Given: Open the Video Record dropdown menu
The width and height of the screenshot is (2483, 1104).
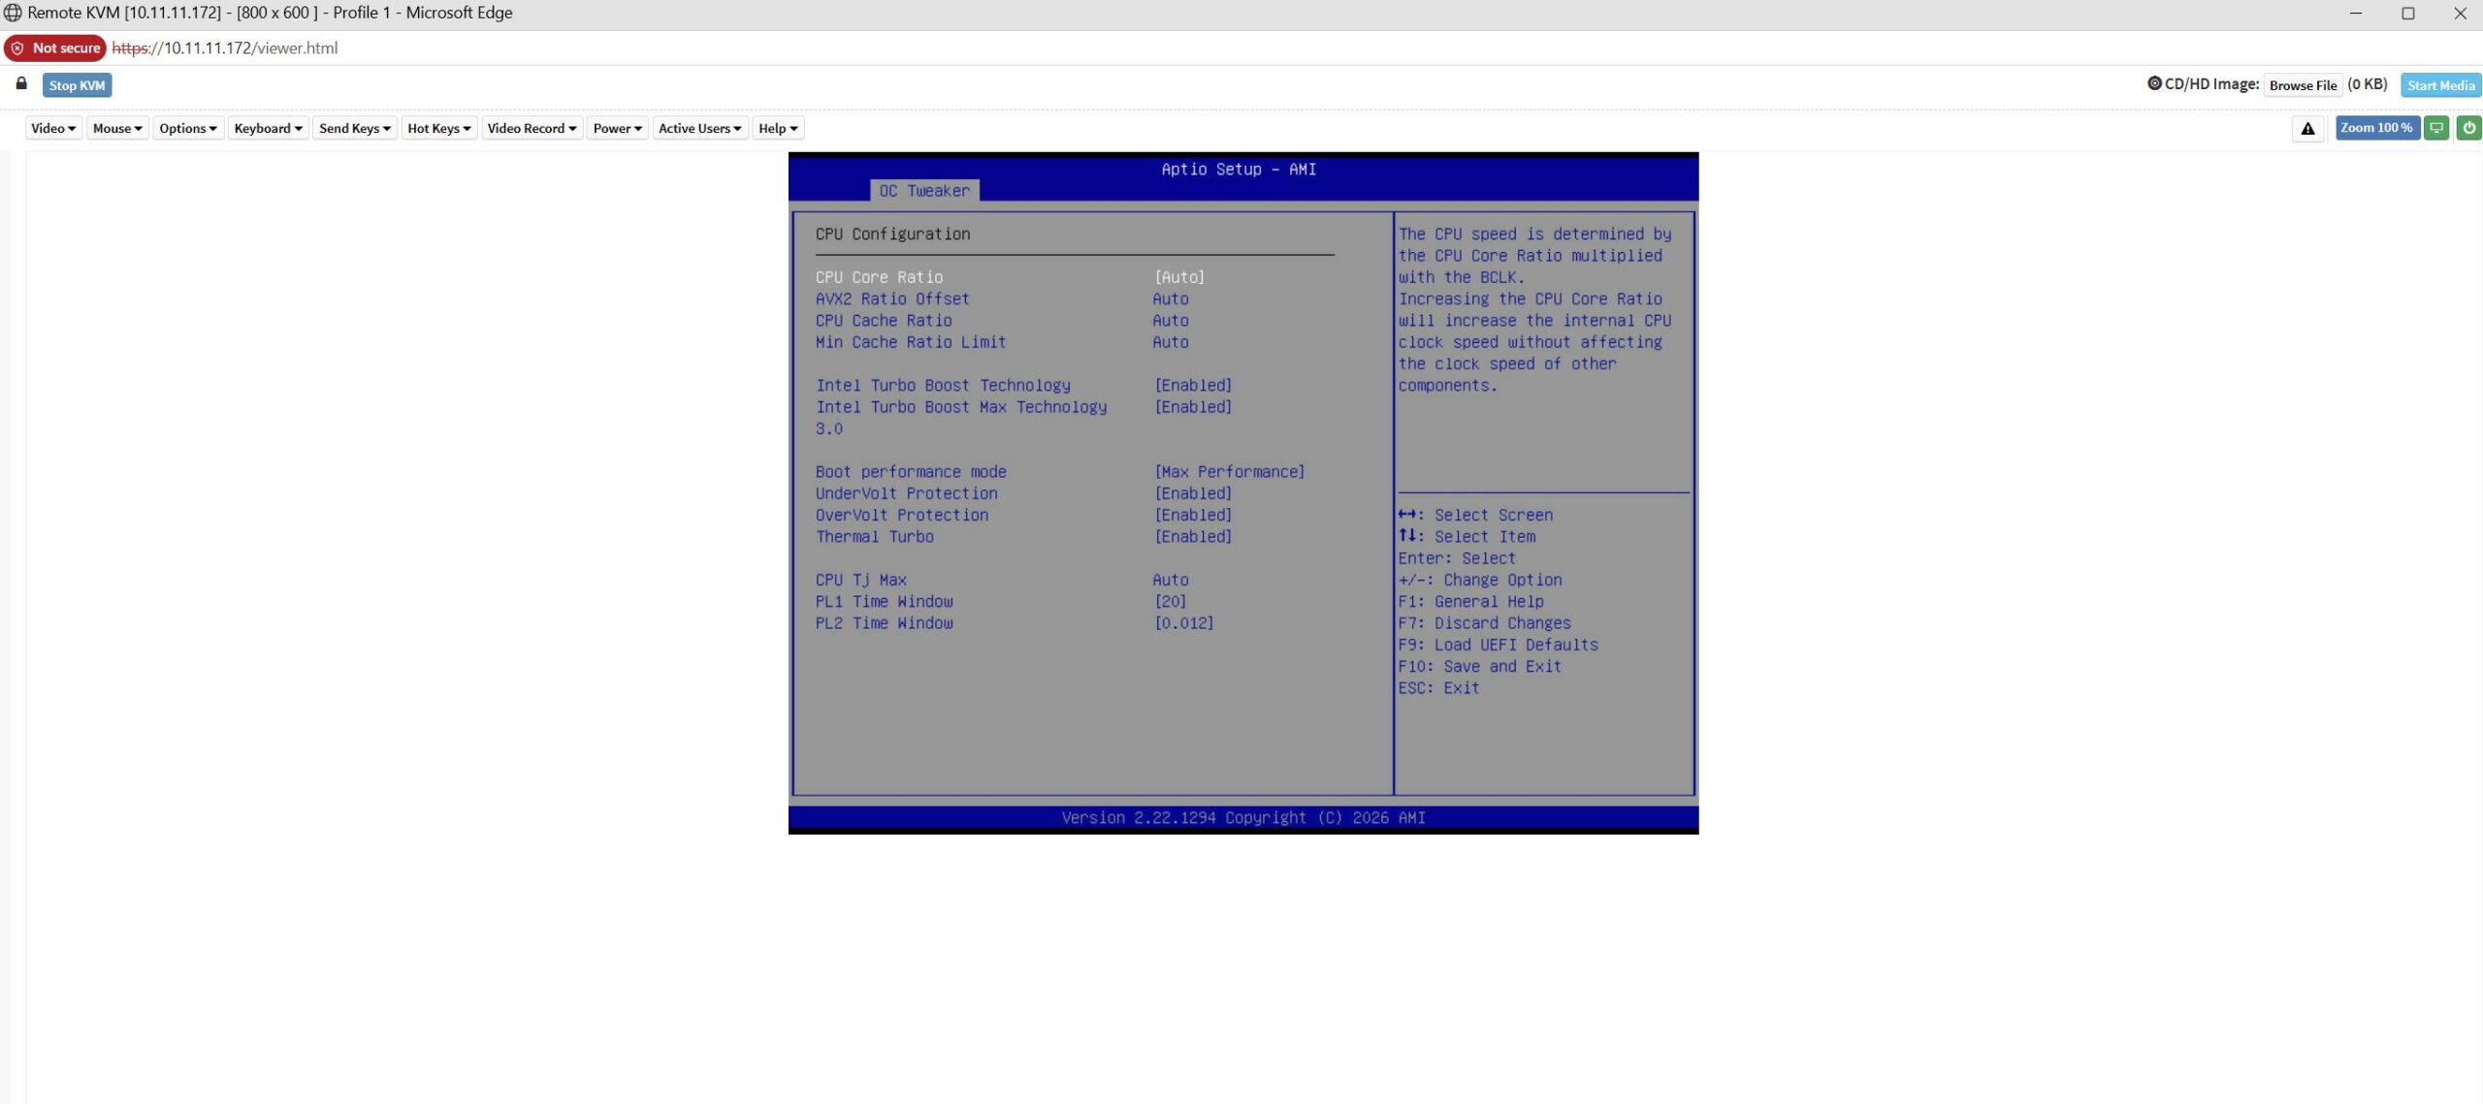Looking at the screenshot, I should (x=532, y=128).
